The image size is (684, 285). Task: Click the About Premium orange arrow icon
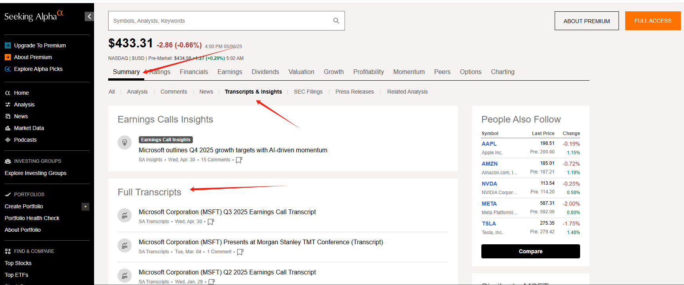[x=8, y=57]
